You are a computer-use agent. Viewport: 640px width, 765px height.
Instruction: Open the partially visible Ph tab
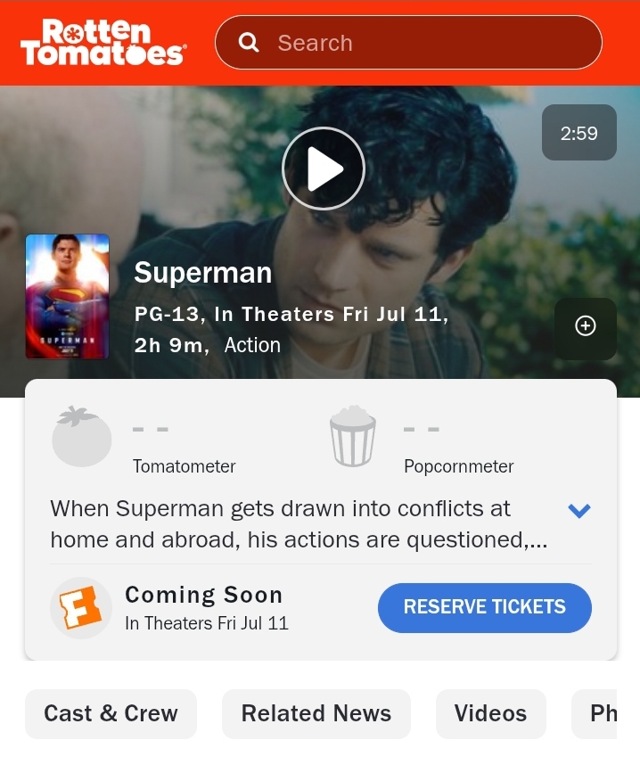[595, 714]
